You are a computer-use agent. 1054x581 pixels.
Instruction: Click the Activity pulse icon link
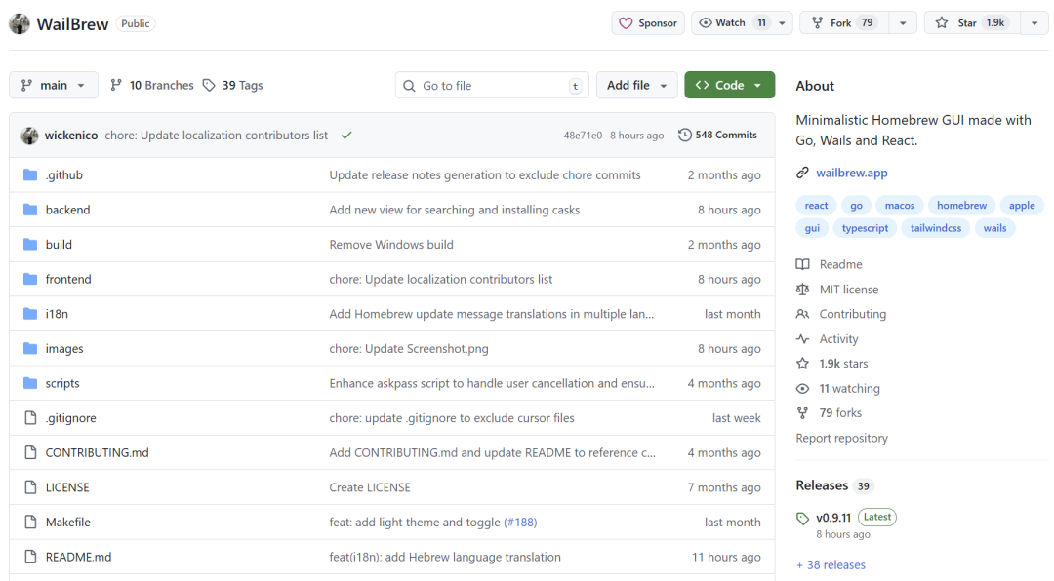(803, 339)
